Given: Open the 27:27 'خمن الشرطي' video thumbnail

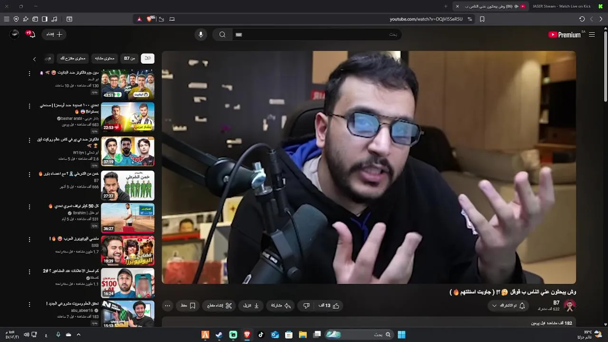Looking at the screenshot, I should (128, 186).
